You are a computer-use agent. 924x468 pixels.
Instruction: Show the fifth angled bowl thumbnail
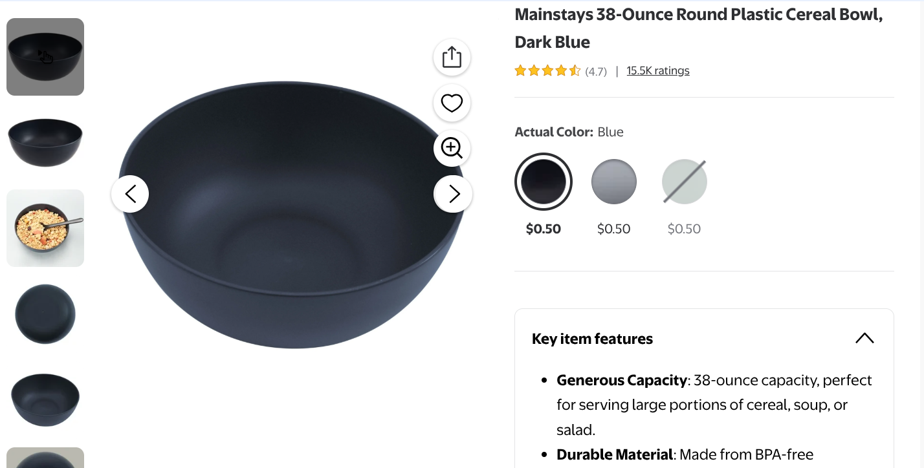(45, 399)
